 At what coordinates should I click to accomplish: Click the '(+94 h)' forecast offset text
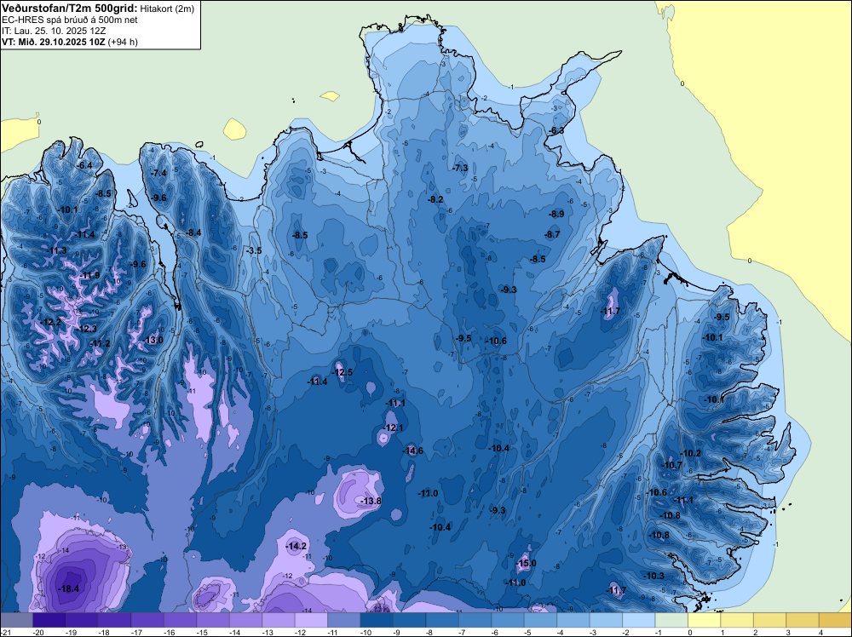(x=123, y=42)
